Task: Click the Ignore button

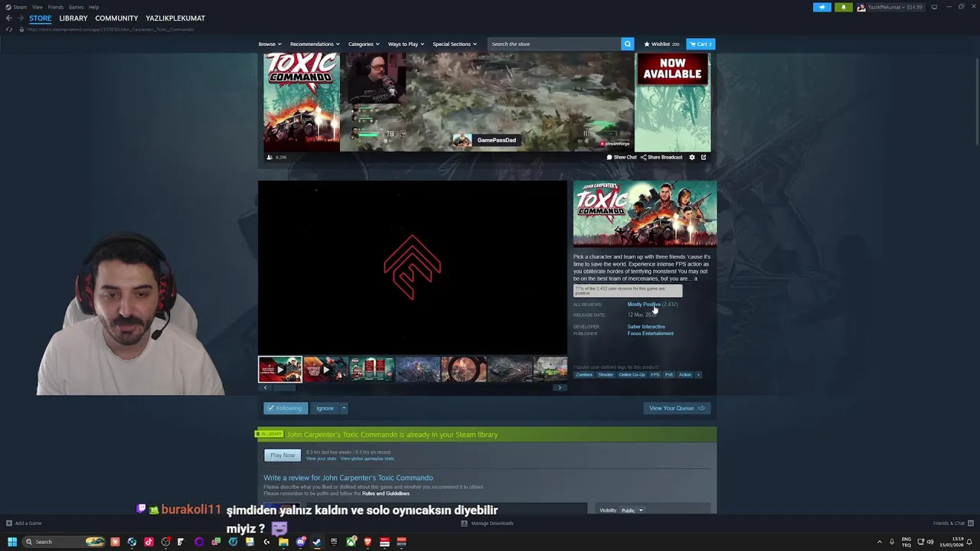Action: tap(325, 408)
